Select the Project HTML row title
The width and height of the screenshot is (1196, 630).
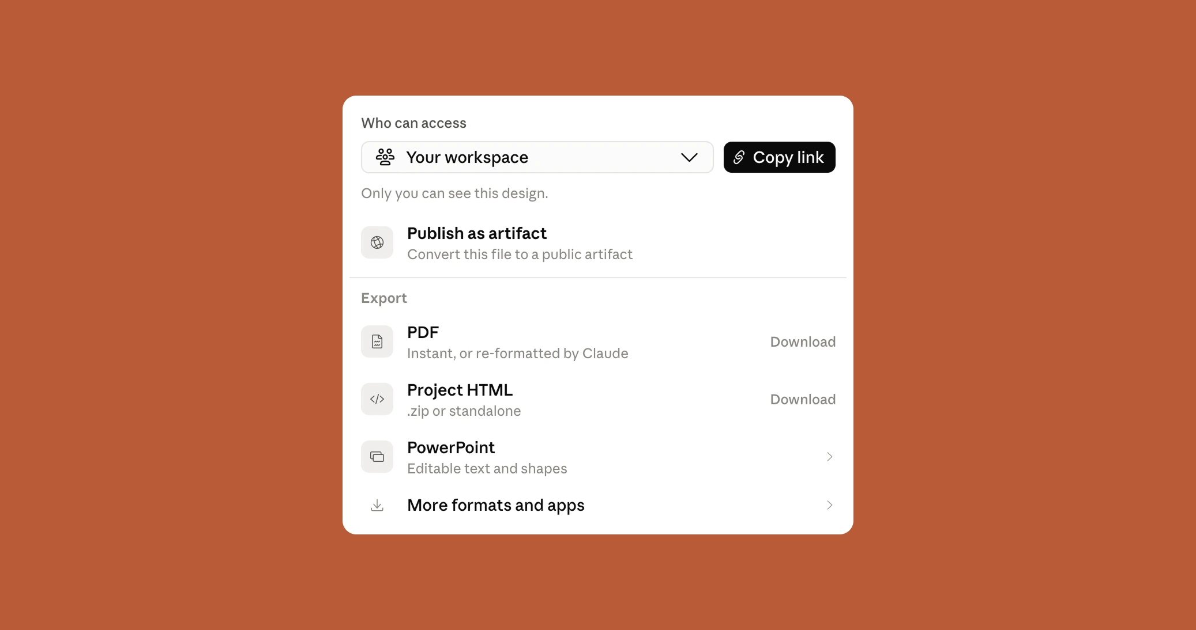point(460,390)
